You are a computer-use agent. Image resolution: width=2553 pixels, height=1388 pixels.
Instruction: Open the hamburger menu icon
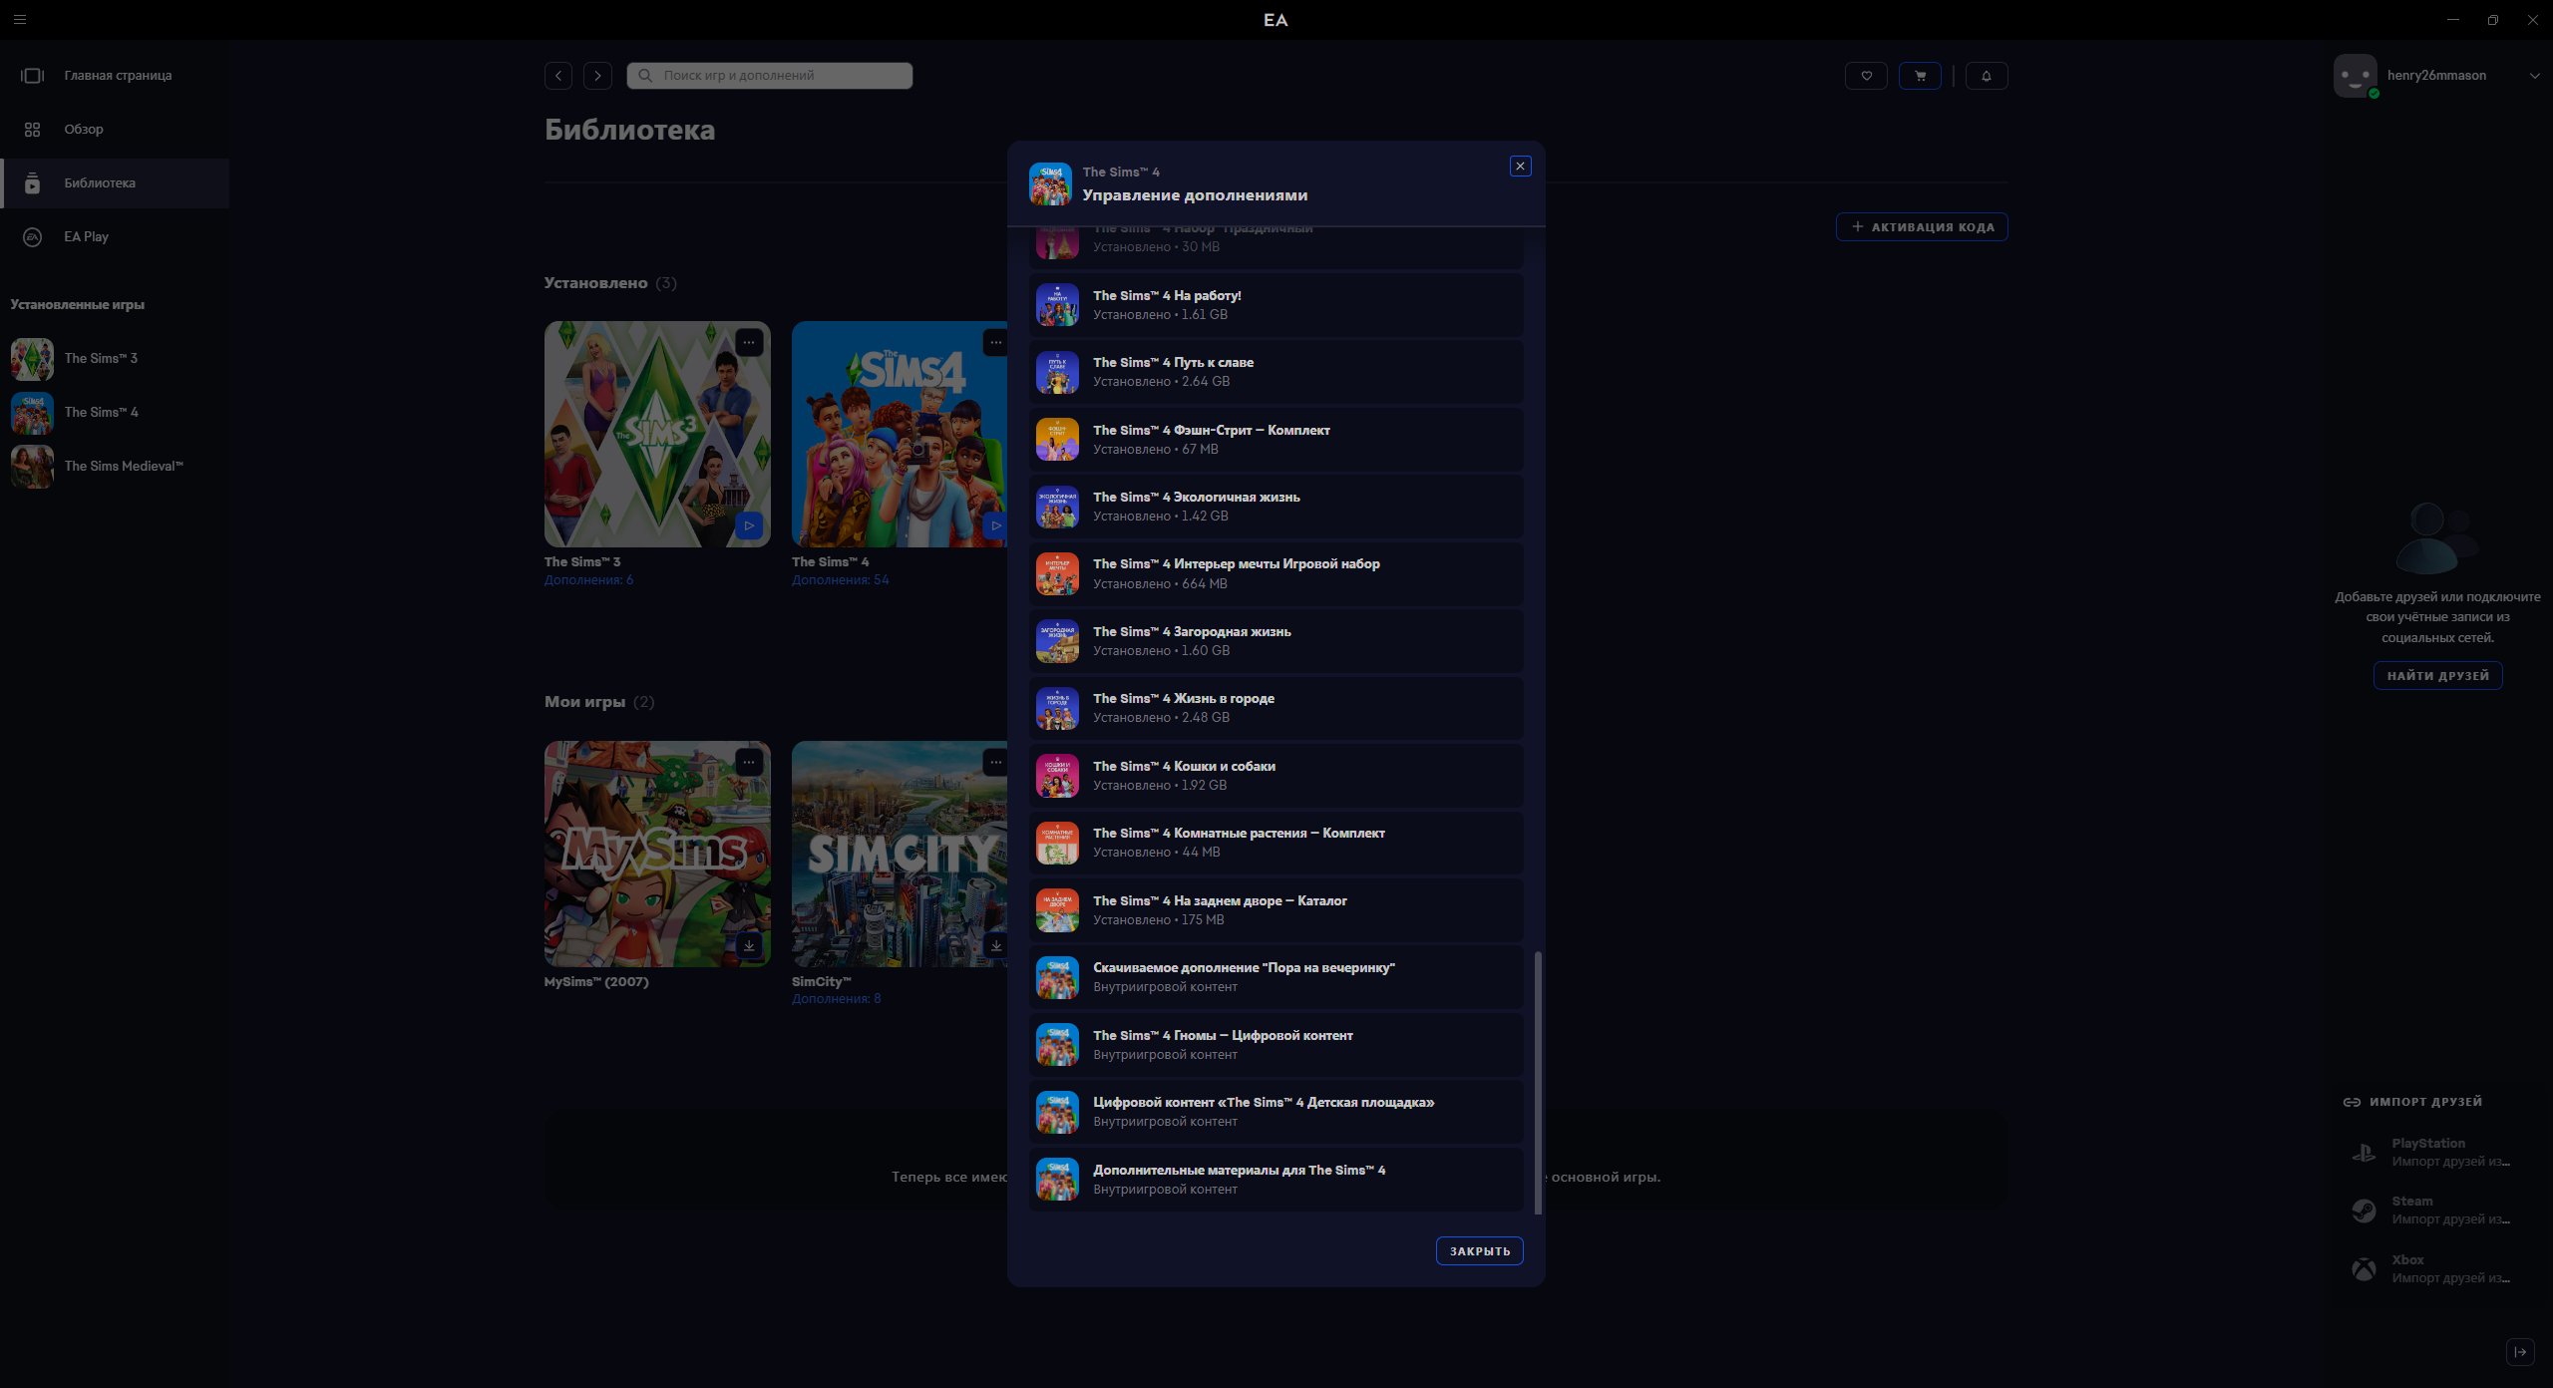[19, 19]
